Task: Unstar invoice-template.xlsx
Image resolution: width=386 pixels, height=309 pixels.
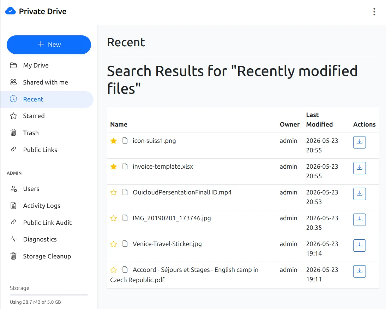Action: coord(114,167)
